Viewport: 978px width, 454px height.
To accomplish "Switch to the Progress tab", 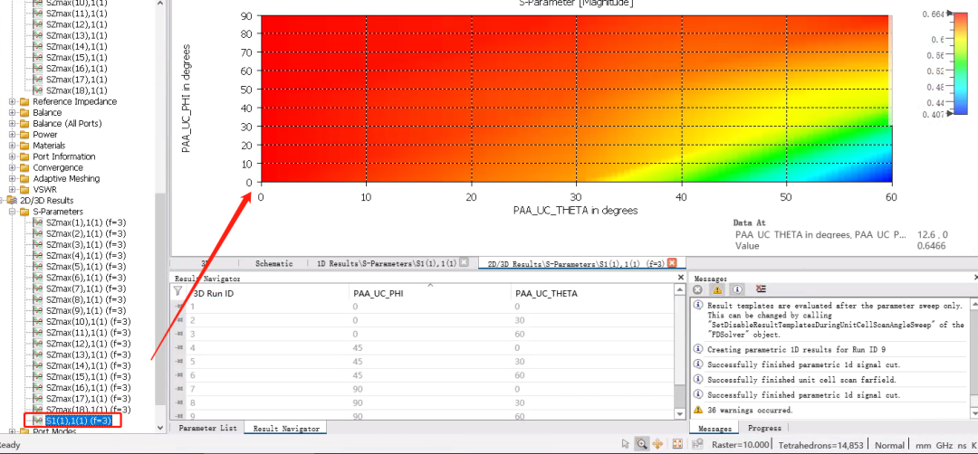I will [764, 428].
